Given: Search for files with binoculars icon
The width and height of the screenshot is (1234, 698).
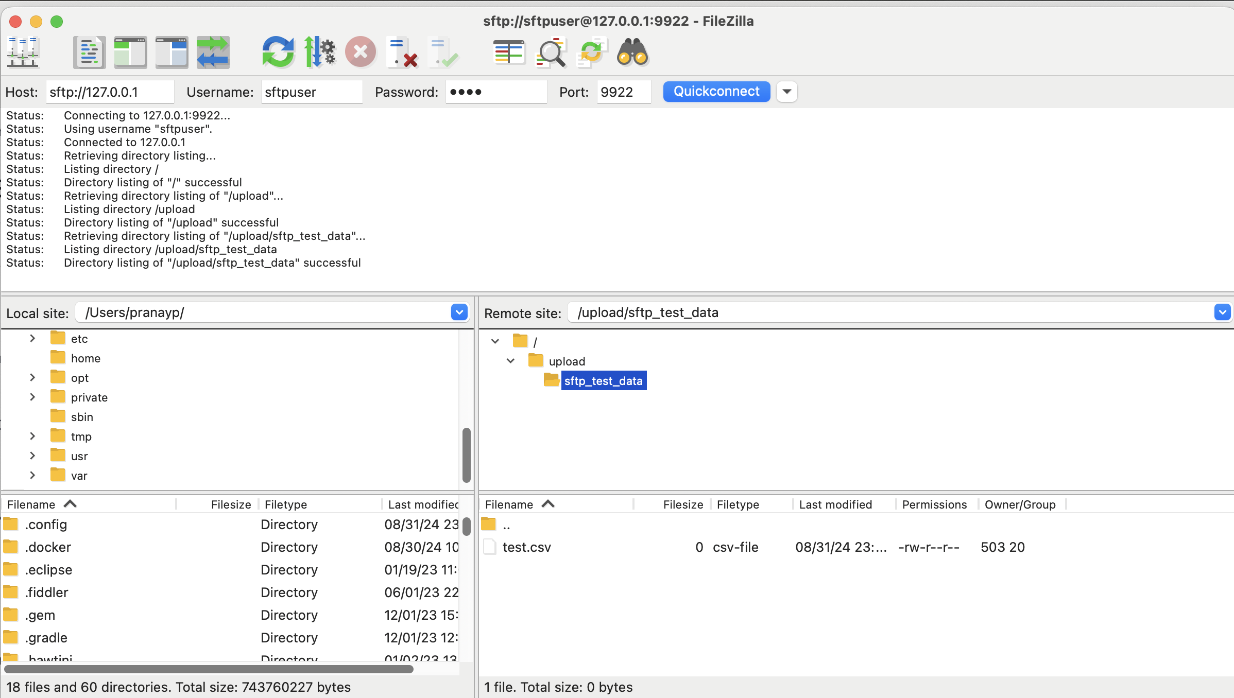Looking at the screenshot, I should point(633,53).
